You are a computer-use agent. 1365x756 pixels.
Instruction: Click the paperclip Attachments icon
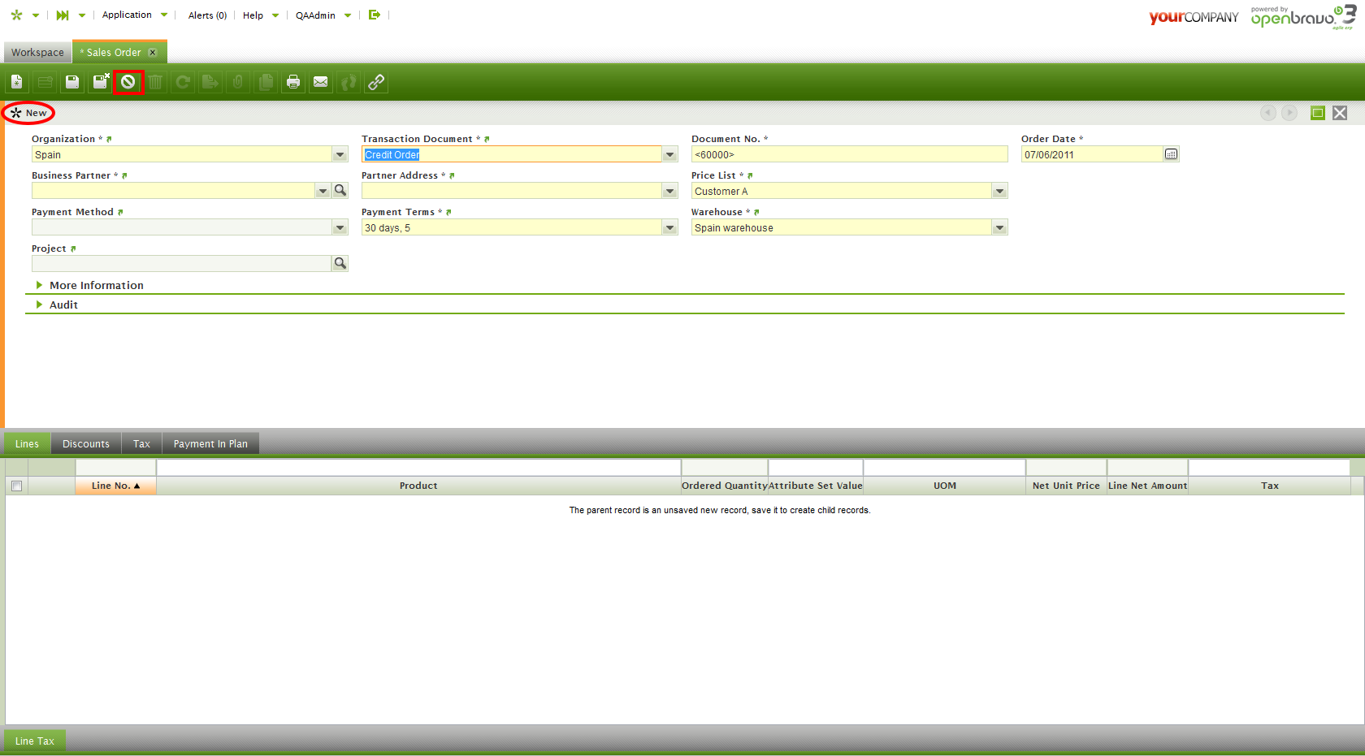pos(238,82)
